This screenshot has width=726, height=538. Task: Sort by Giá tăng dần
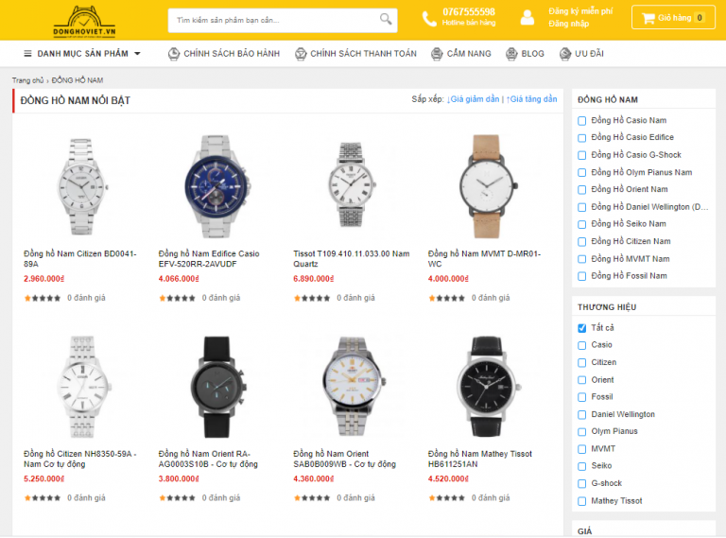click(x=531, y=99)
